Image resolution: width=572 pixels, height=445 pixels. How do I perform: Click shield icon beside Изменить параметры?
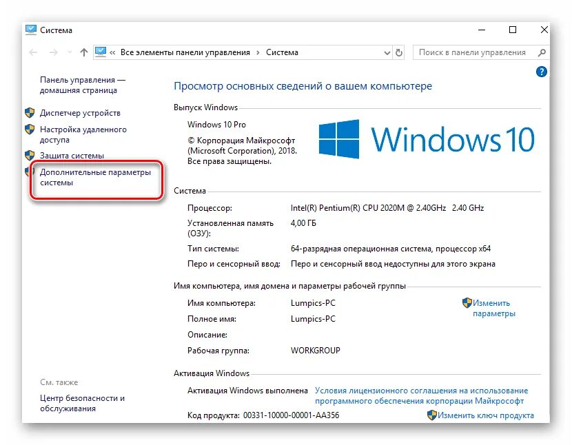[467, 302]
